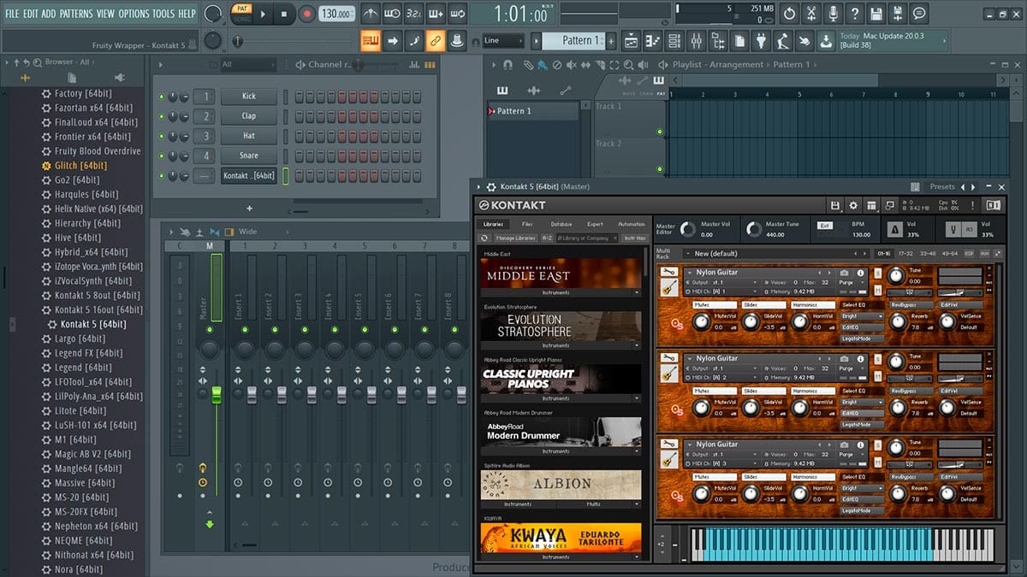Adjust the Insert 1 mixer fader
Image resolution: width=1027 pixels, height=577 pixels.
click(x=252, y=394)
